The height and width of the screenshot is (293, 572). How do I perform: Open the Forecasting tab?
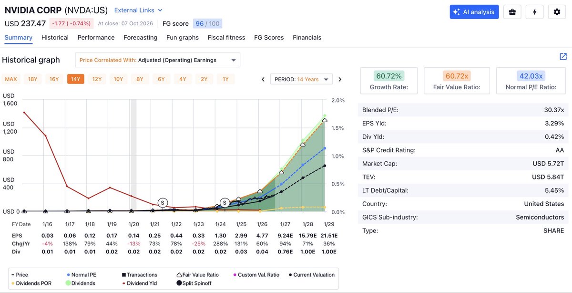(141, 38)
